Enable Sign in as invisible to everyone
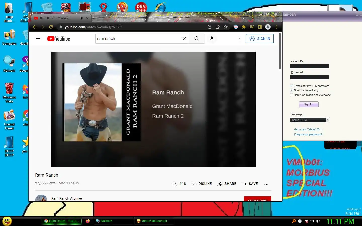The image size is (362, 226). (x=292, y=95)
